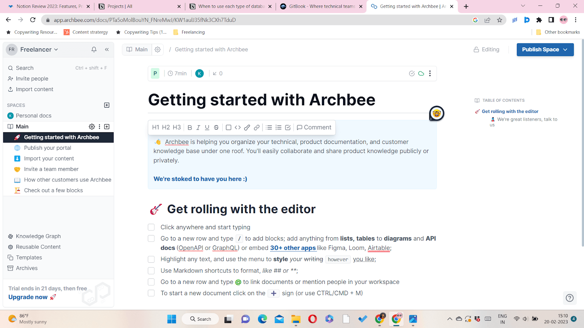
Task: Open the document three-dot options menu
Action: (x=430, y=74)
